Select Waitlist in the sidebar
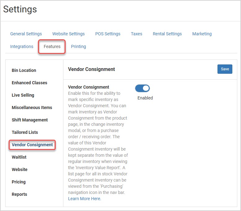241x211 pixels. (x=19, y=157)
